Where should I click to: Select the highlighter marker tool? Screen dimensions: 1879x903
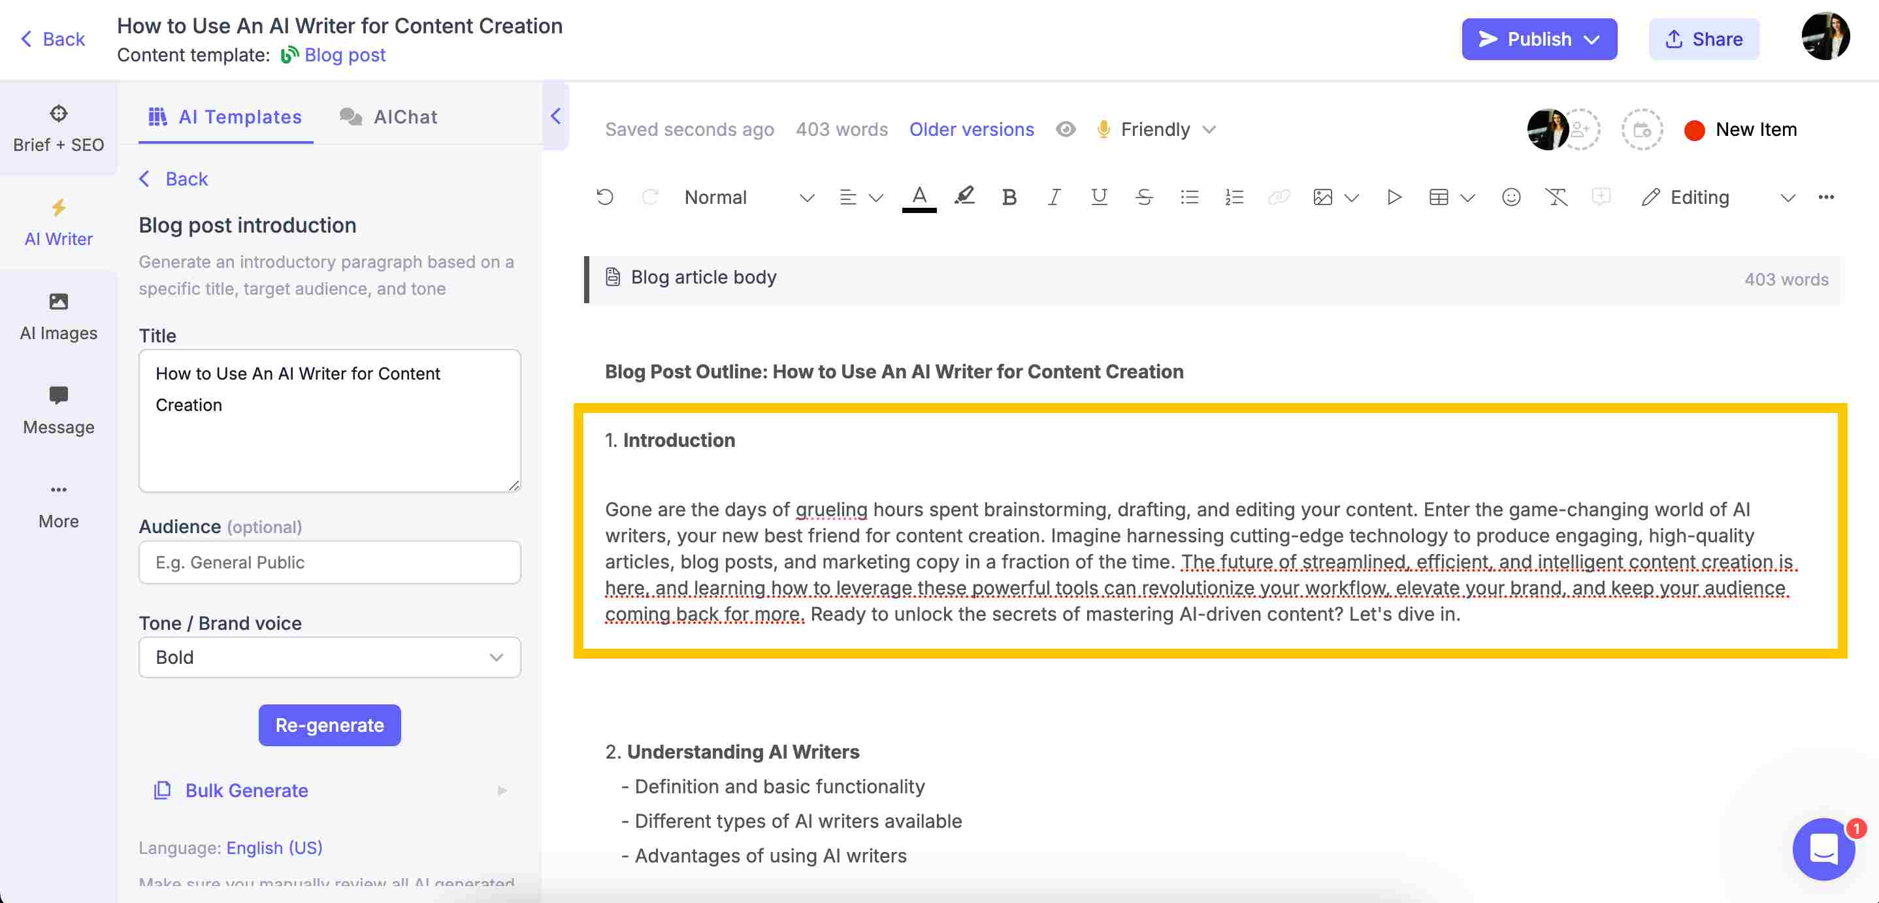click(964, 196)
